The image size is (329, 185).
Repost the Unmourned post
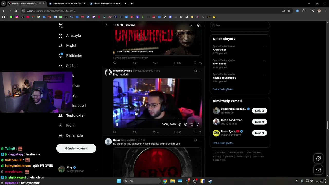(x=135, y=63)
